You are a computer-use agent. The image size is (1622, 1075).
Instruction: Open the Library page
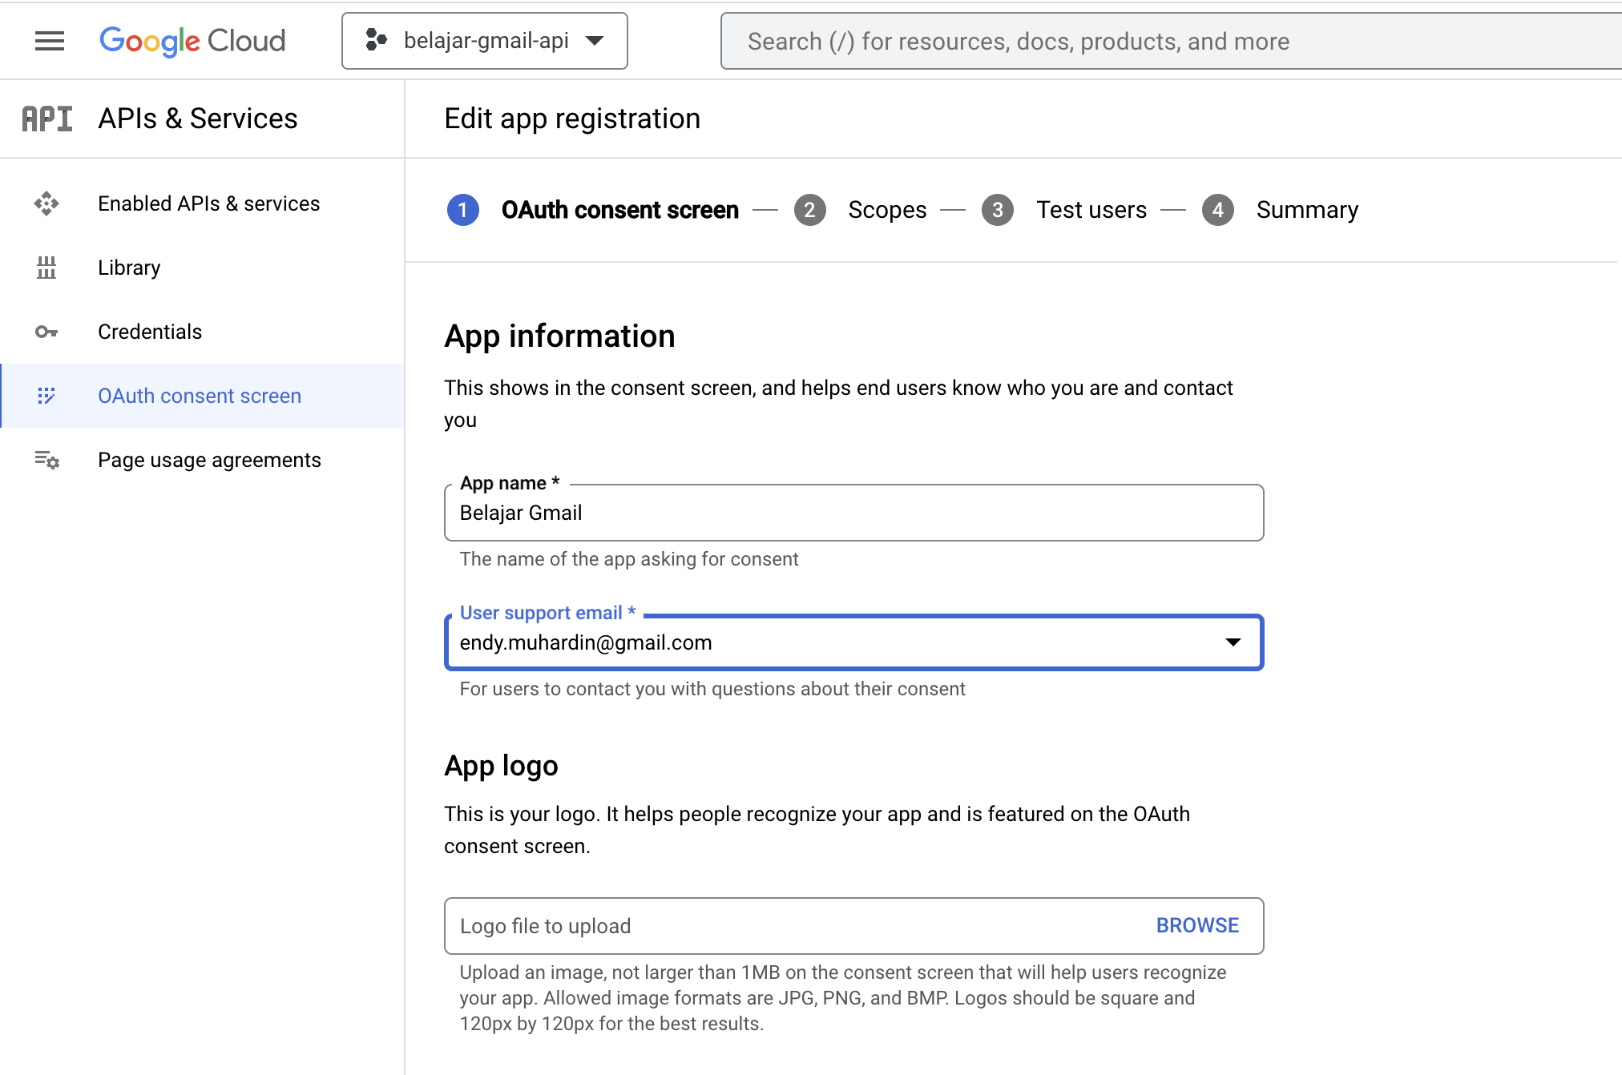click(129, 268)
